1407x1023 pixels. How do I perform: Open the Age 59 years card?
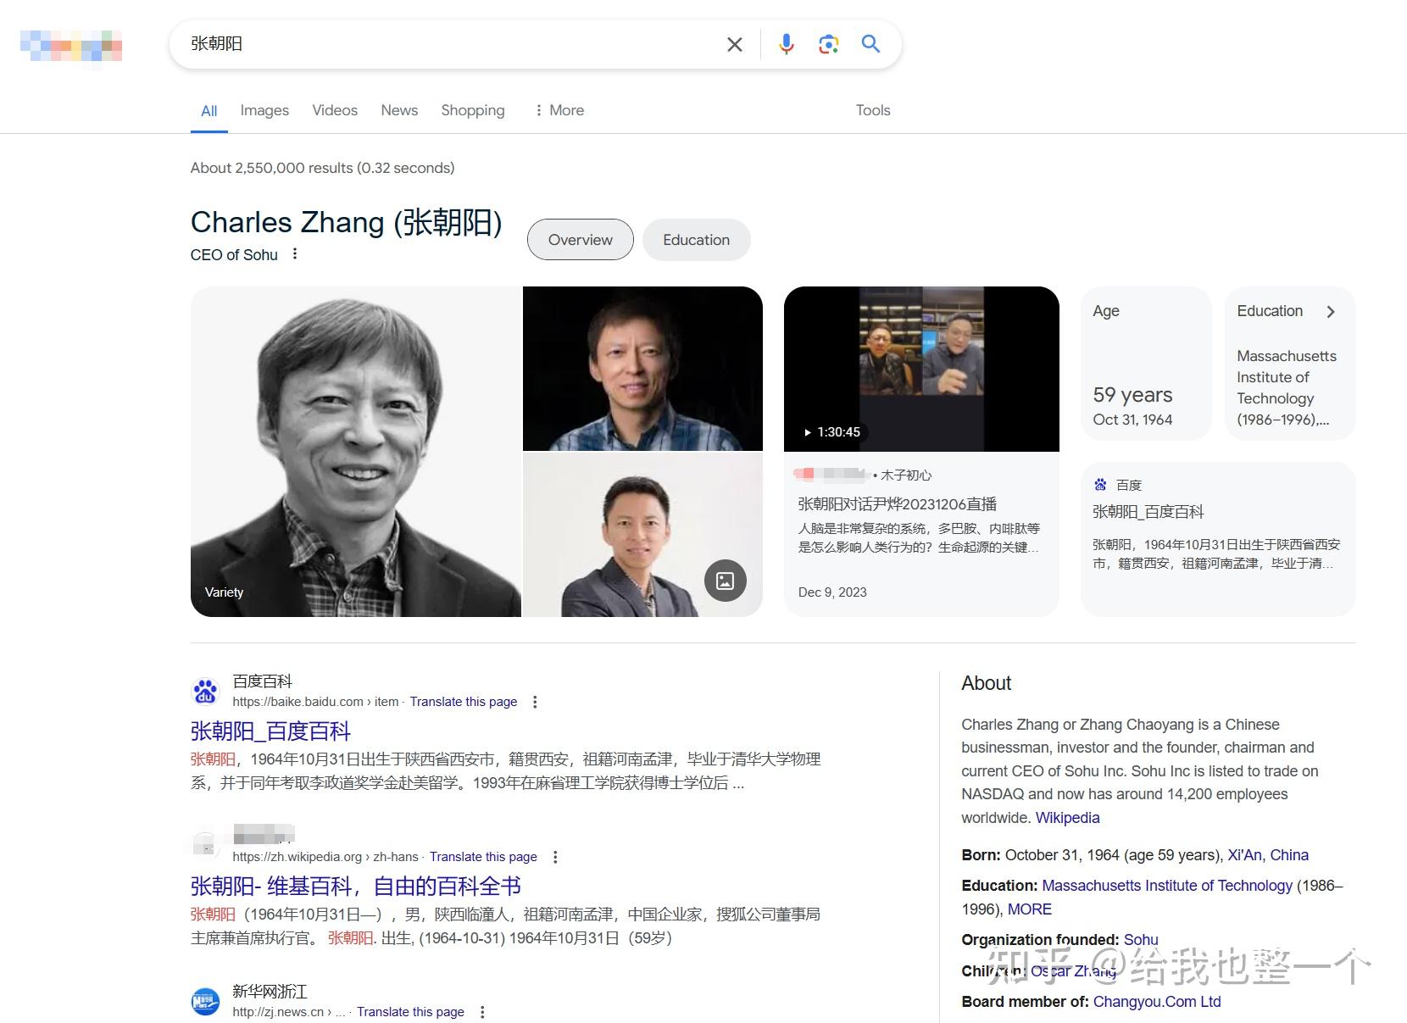pos(1146,364)
